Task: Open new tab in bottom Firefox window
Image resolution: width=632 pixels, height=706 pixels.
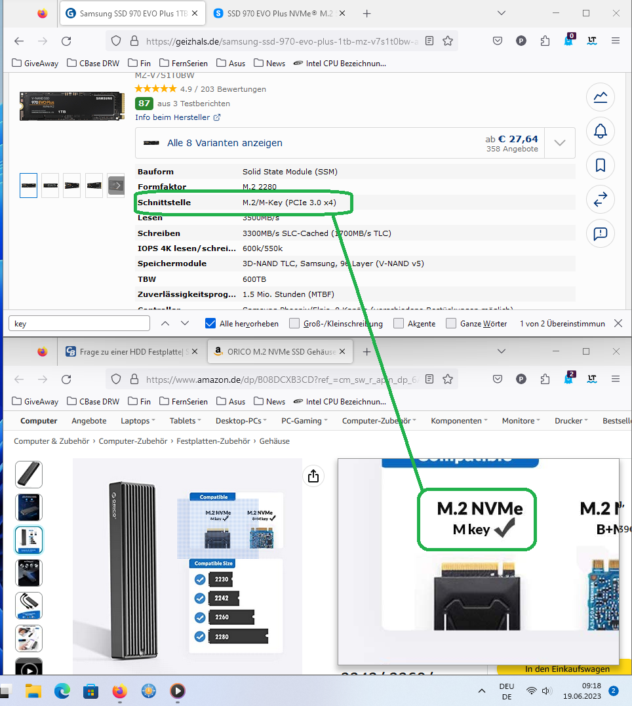Action: click(366, 351)
